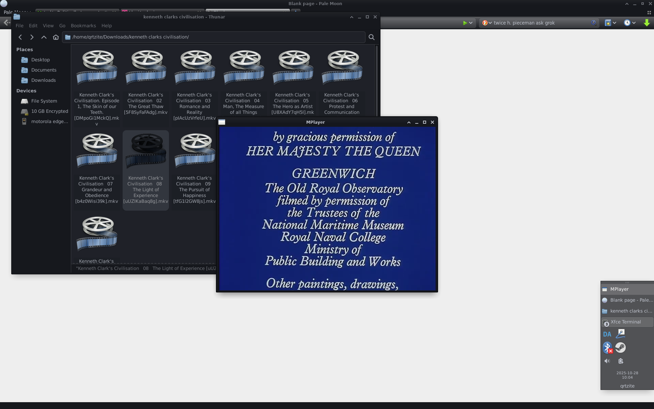This screenshot has width=654, height=409.
Task: Click the volume speaker tray icon
Action: pos(607,361)
